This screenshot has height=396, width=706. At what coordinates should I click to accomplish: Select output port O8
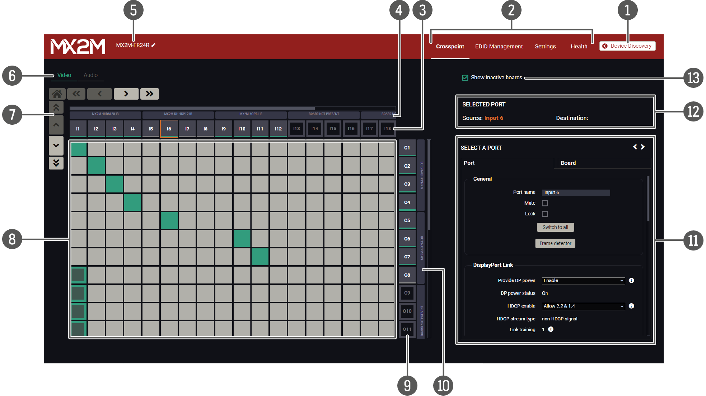pyautogui.click(x=407, y=275)
